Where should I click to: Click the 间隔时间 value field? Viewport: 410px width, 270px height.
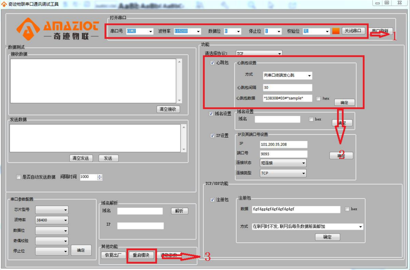pos(89,177)
